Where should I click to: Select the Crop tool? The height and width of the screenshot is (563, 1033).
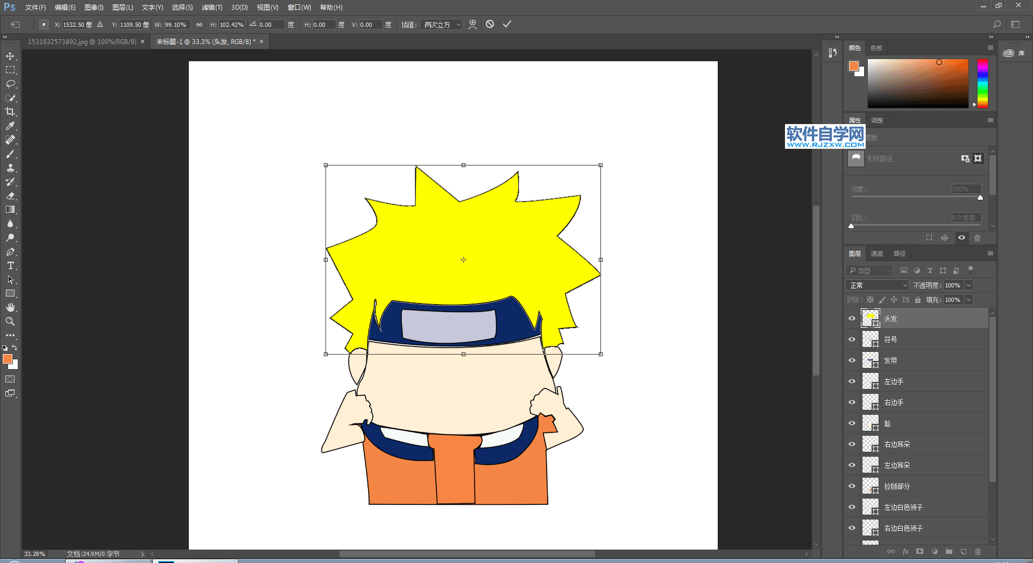10,112
